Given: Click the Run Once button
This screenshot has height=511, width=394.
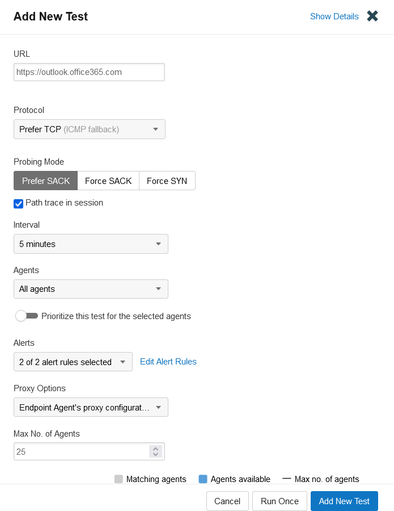Looking at the screenshot, I should [280, 501].
